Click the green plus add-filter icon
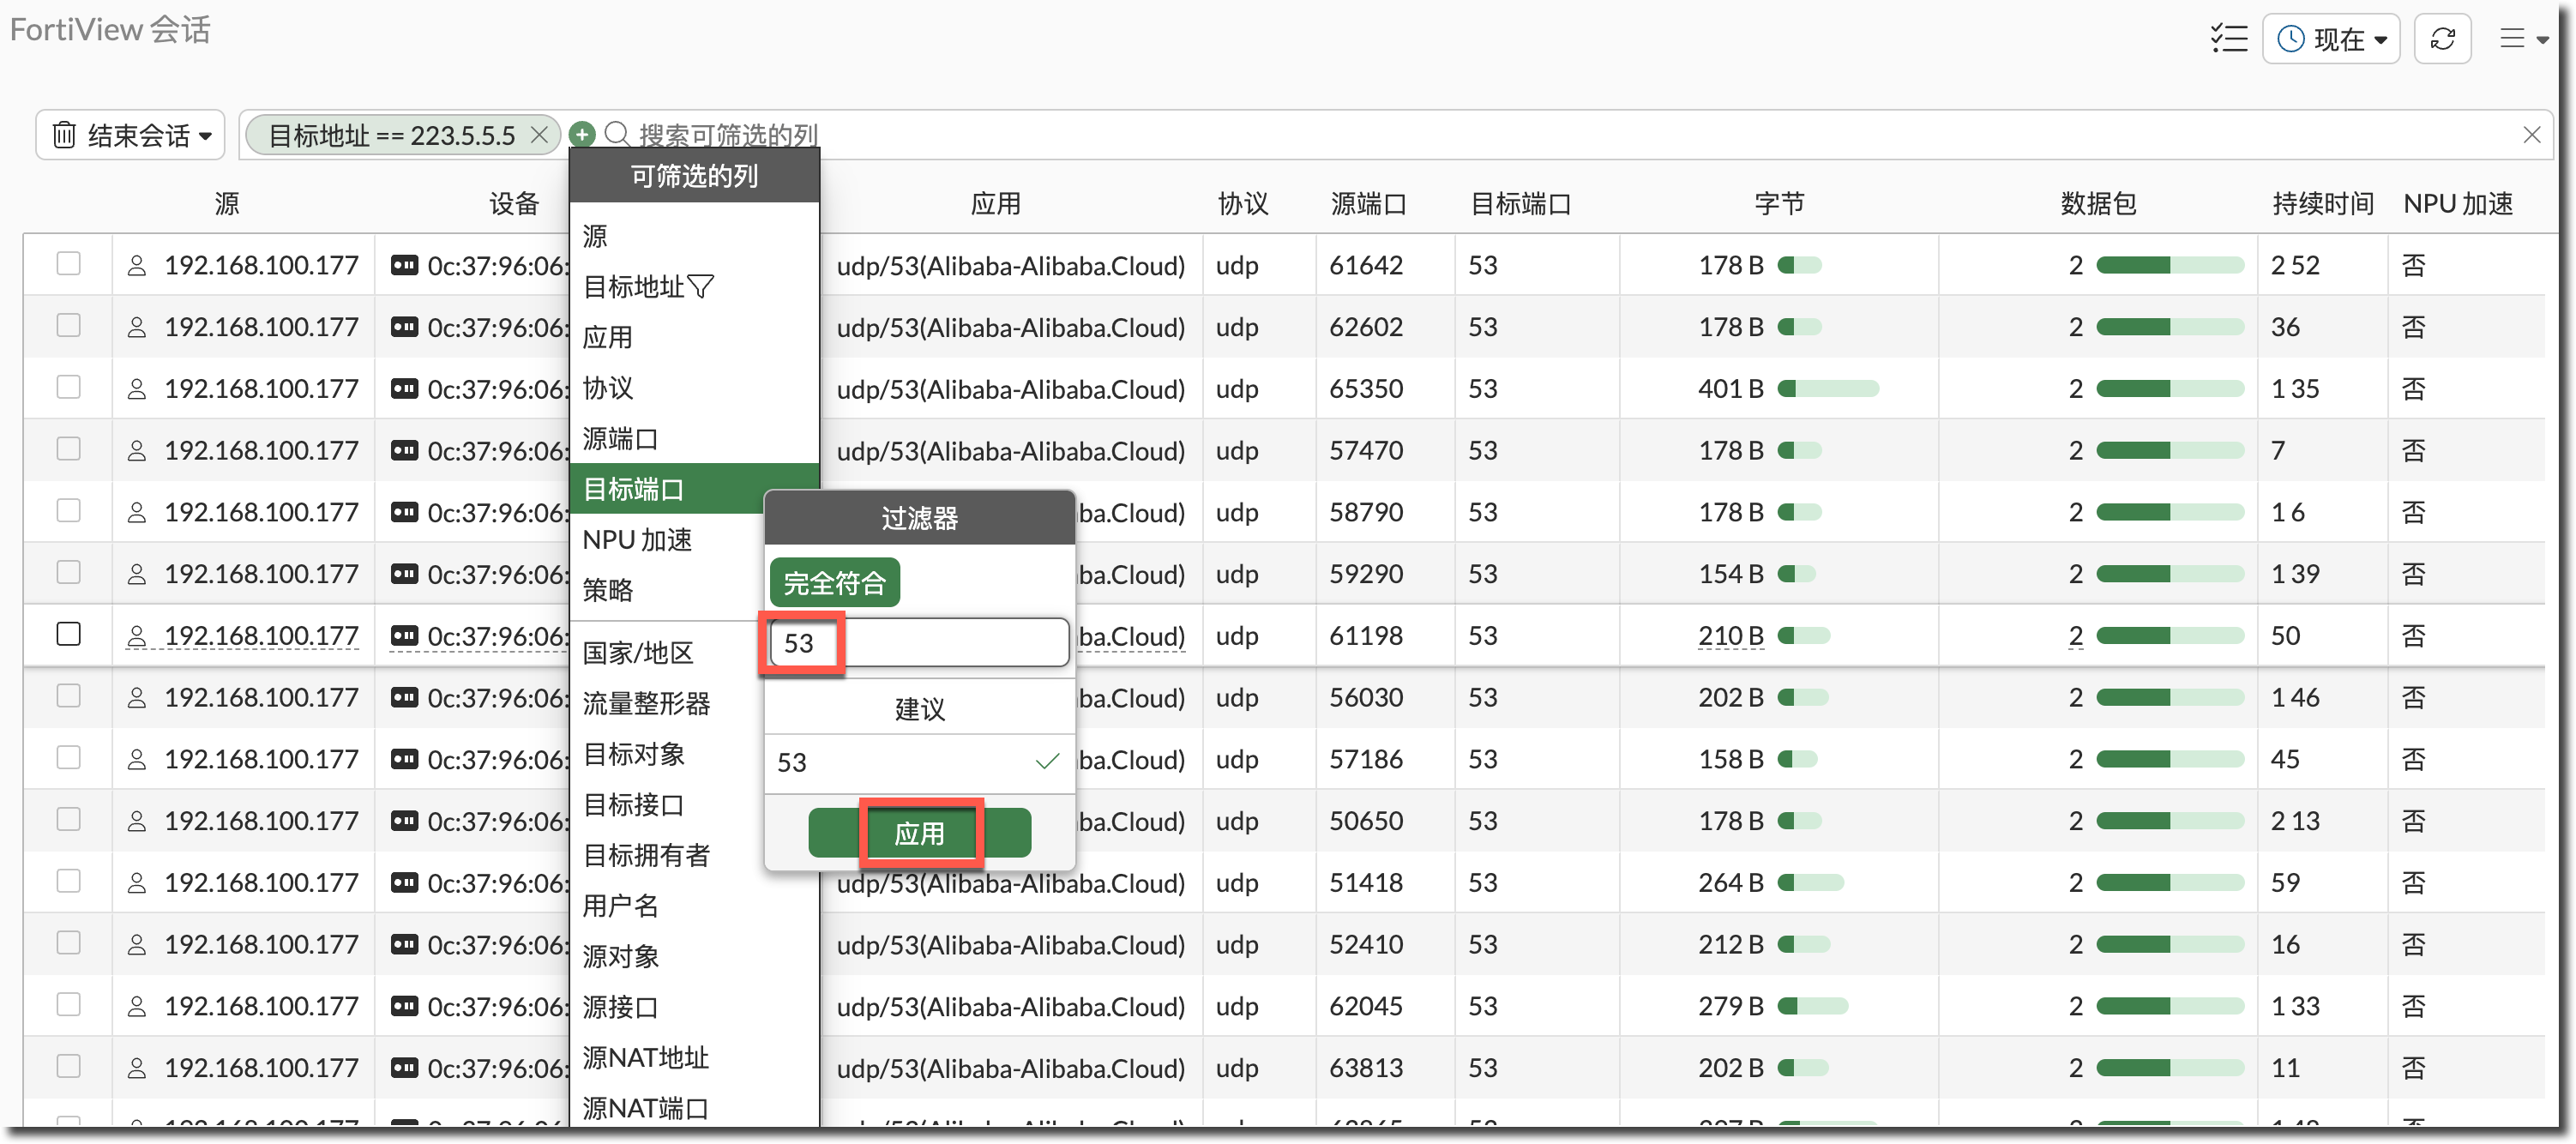 click(x=582, y=134)
